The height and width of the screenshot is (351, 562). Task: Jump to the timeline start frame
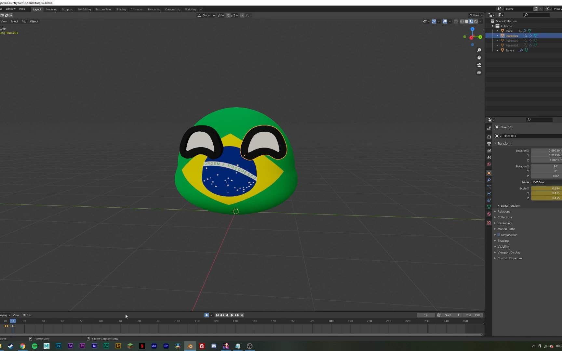pos(217,315)
